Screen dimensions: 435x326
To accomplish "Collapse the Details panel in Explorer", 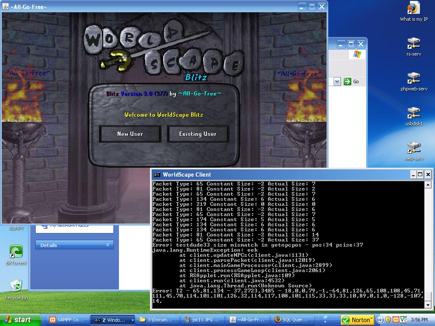I will (107, 245).
